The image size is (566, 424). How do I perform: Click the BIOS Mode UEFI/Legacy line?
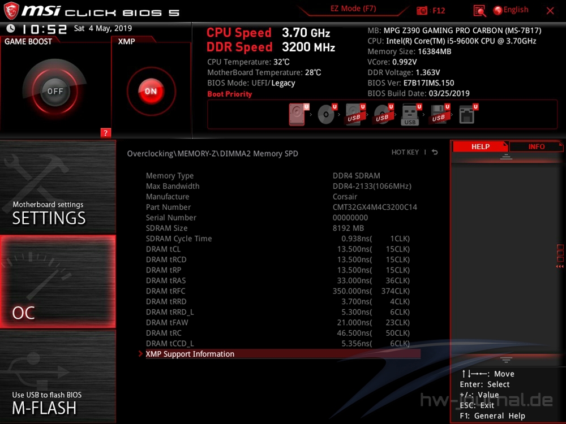tap(251, 83)
